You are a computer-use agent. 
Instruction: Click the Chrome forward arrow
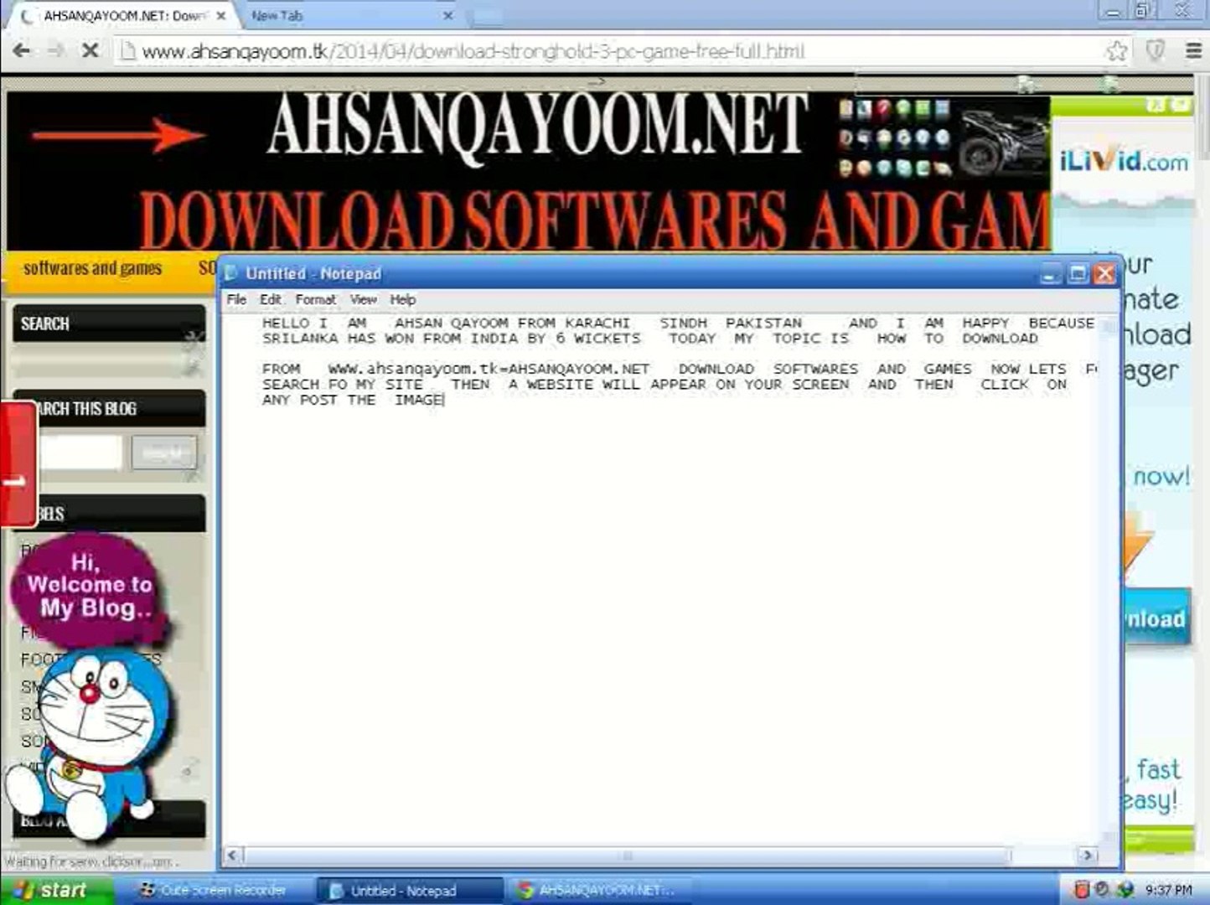pyautogui.click(x=55, y=51)
